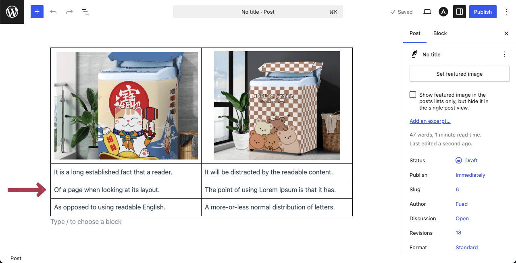Open the laptop preview view icon

coord(427,12)
